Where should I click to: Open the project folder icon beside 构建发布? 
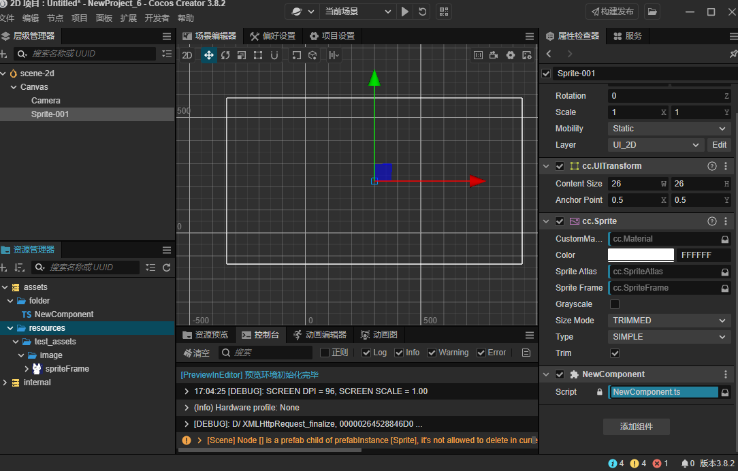coord(652,12)
